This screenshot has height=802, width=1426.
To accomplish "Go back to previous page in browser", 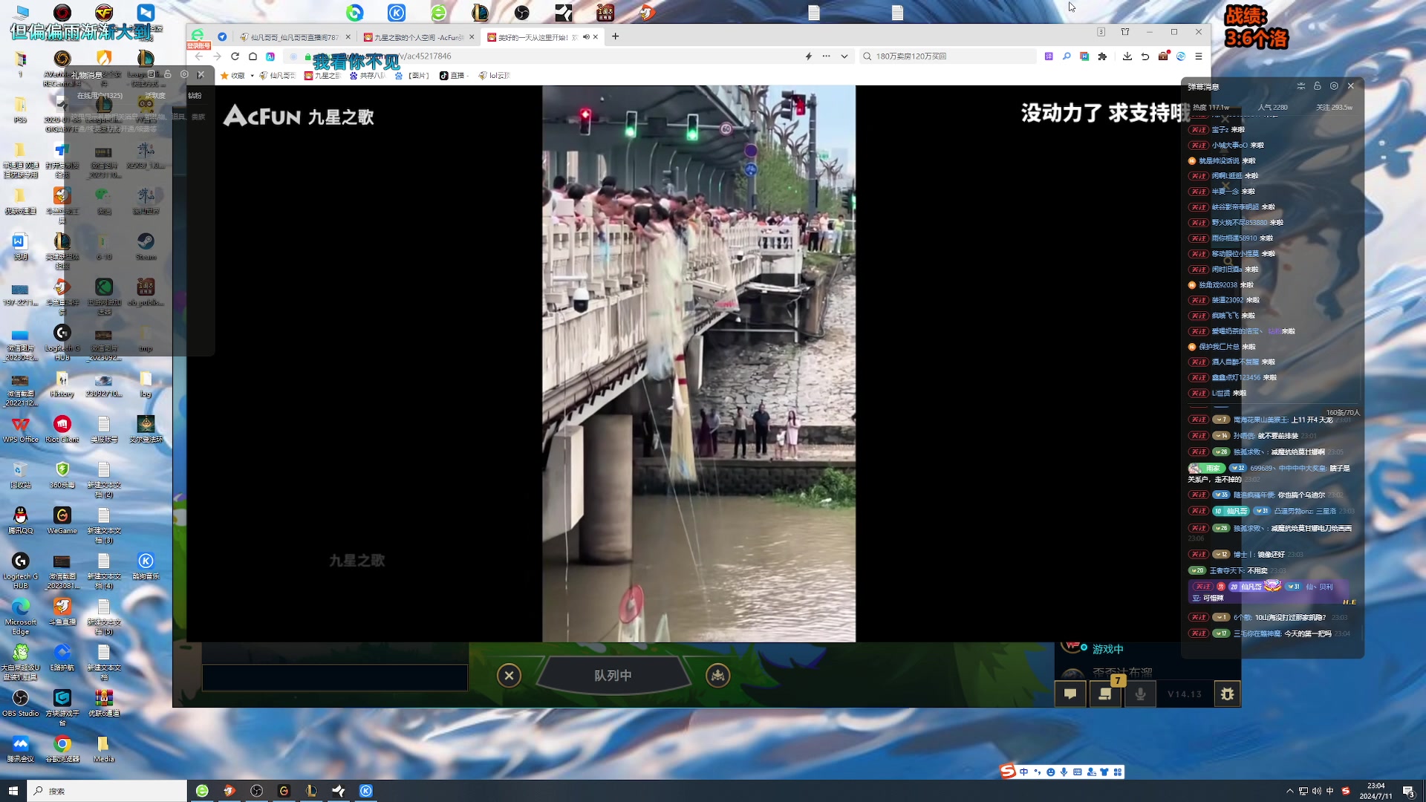I will 199,56.
